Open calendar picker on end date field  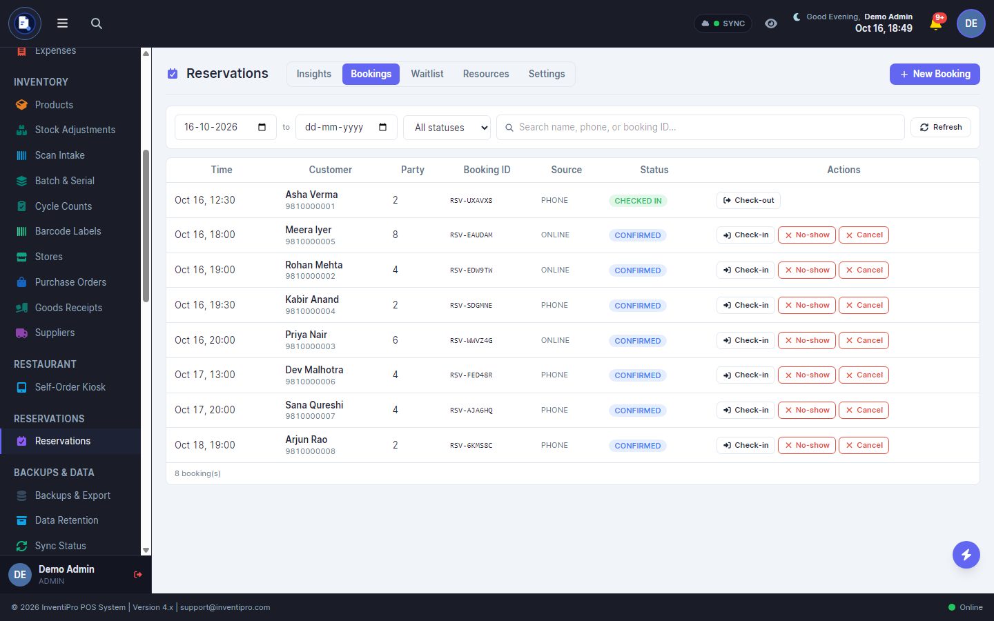[x=382, y=127]
